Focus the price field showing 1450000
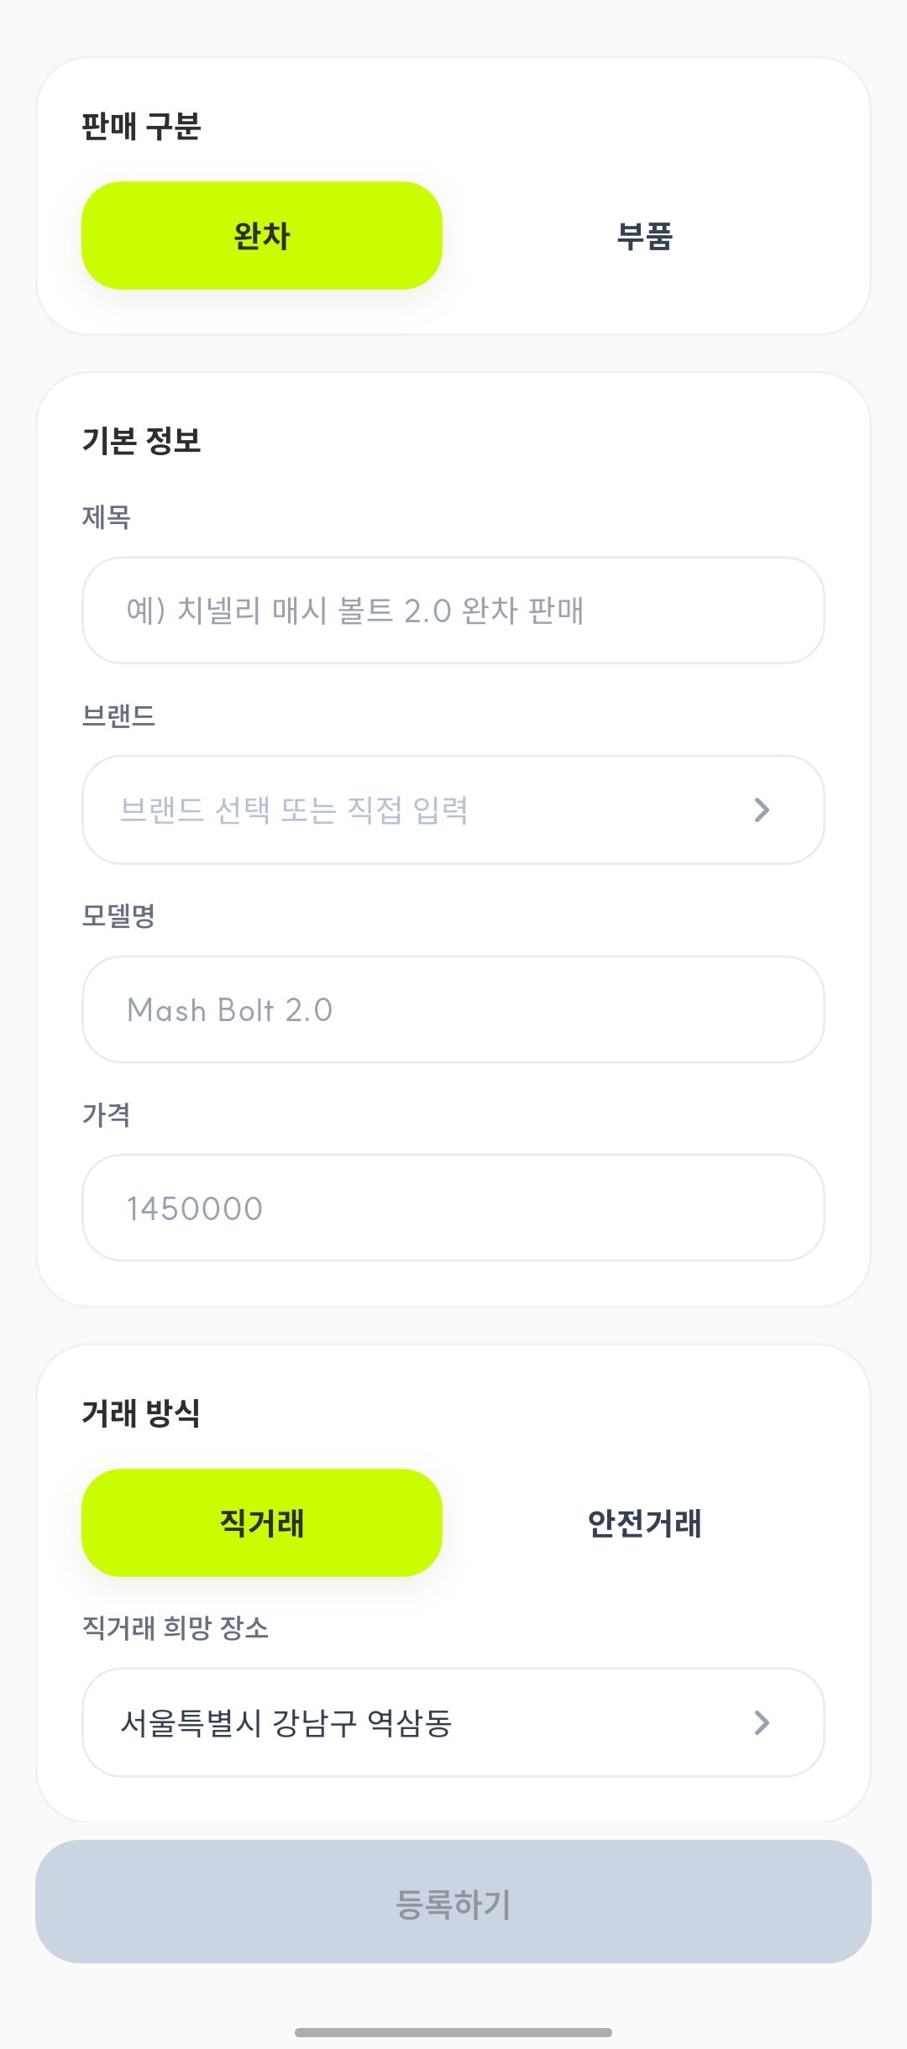The height and width of the screenshot is (2049, 907). [453, 1208]
